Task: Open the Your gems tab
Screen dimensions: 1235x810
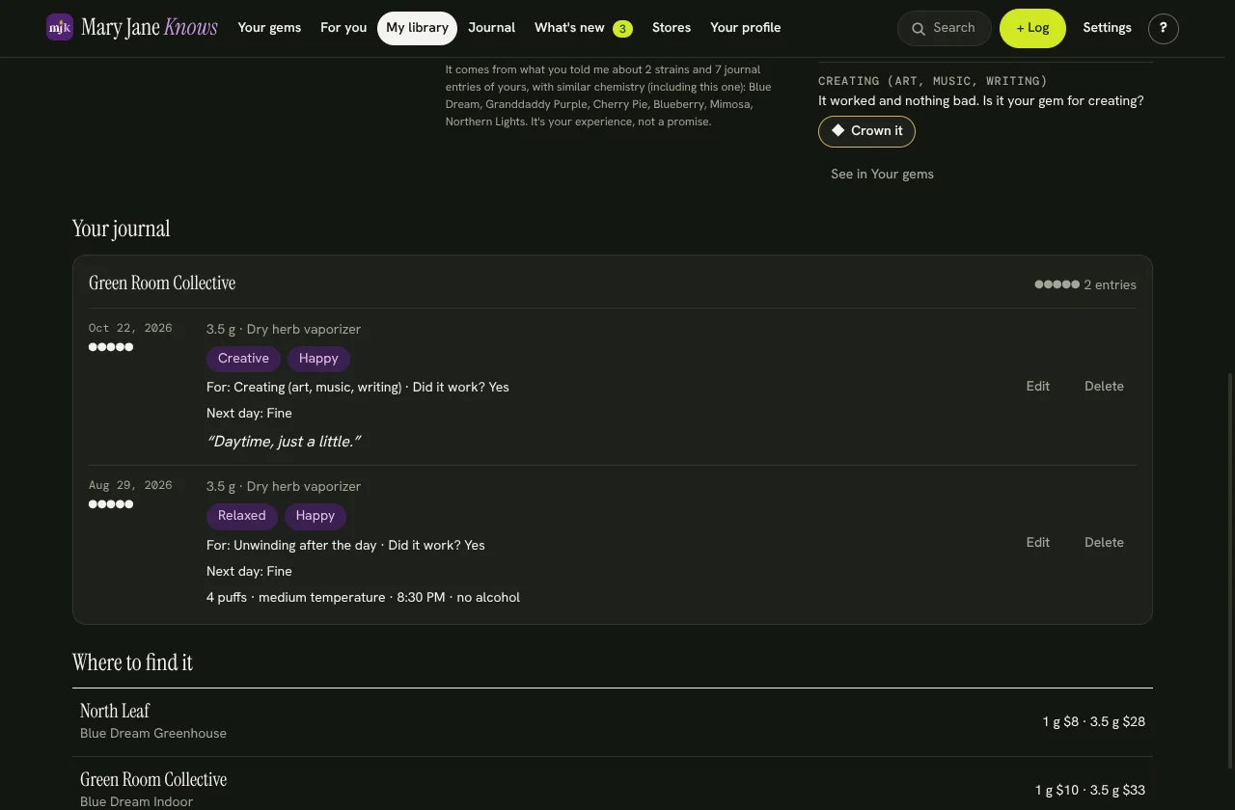Action: click(x=269, y=28)
